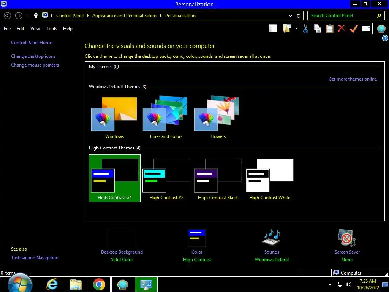Select the High Contrast #1 theme
Viewport: 389px width, 292px height.
115,178
